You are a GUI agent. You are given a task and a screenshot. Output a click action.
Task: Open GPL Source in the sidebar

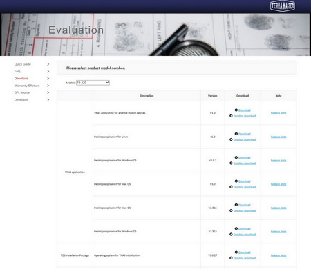tap(22, 92)
